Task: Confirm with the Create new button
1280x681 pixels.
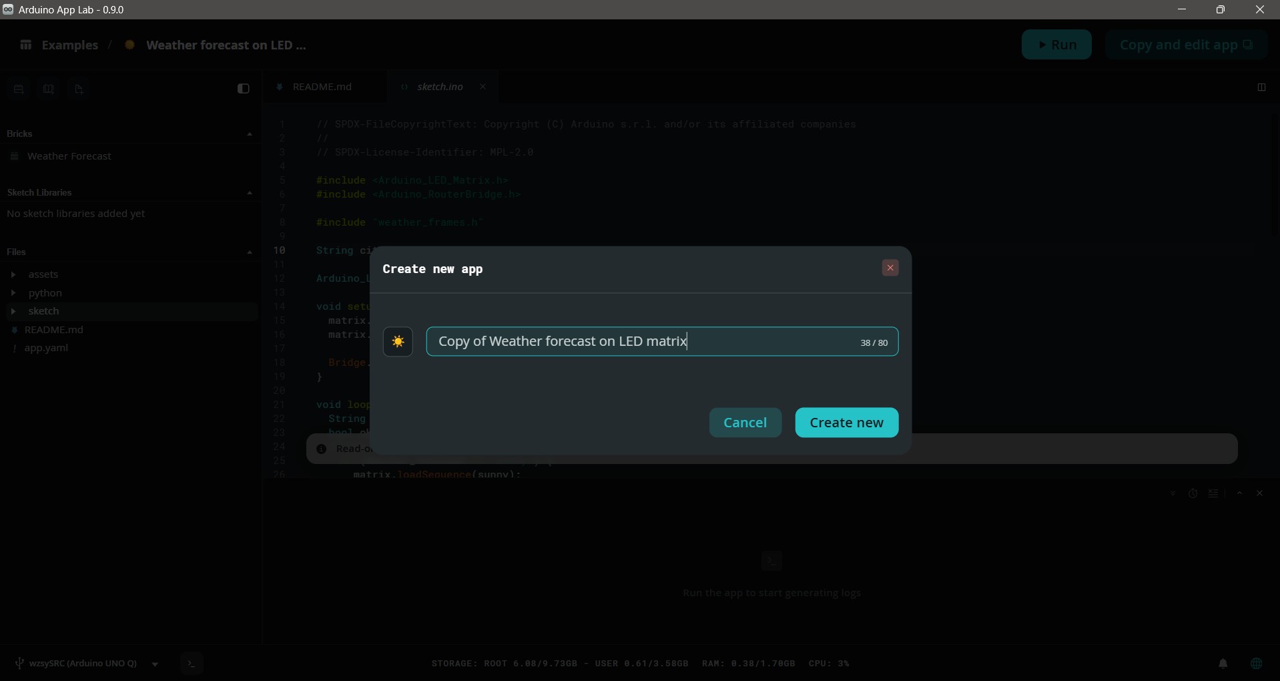Action: [x=847, y=423]
